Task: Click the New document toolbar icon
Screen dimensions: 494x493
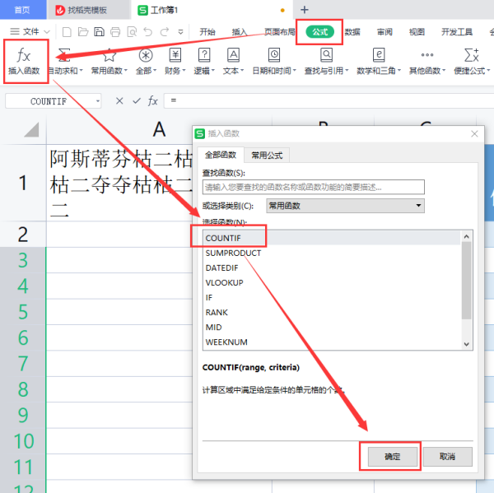Action: (x=67, y=32)
